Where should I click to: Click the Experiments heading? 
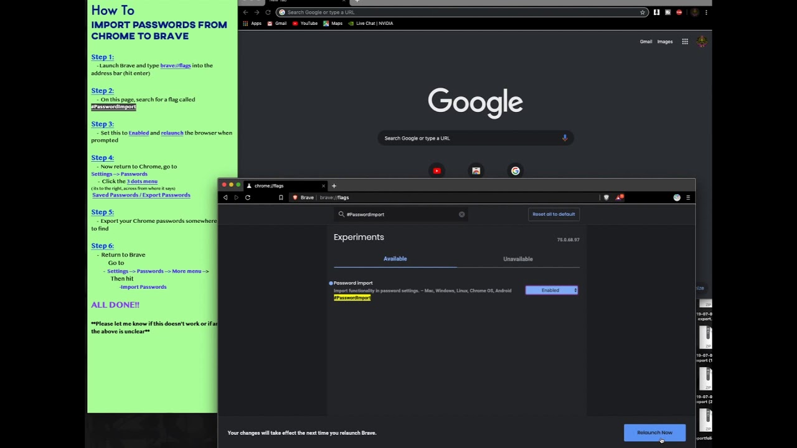click(359, 237)
